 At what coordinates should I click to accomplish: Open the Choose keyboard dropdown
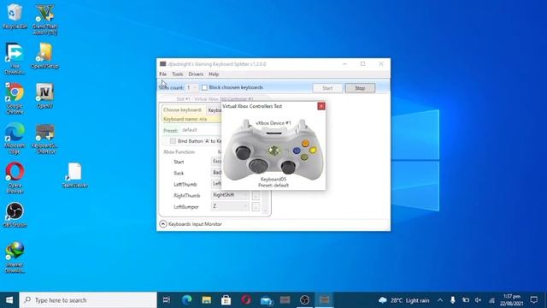(x=215, y=110)
